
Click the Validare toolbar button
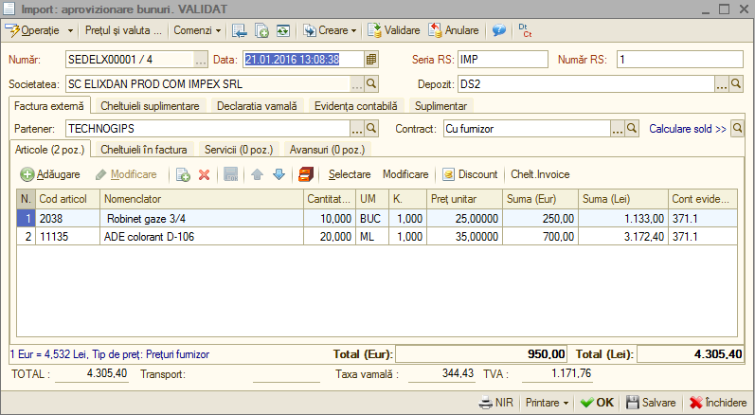(x=394, y=30)
